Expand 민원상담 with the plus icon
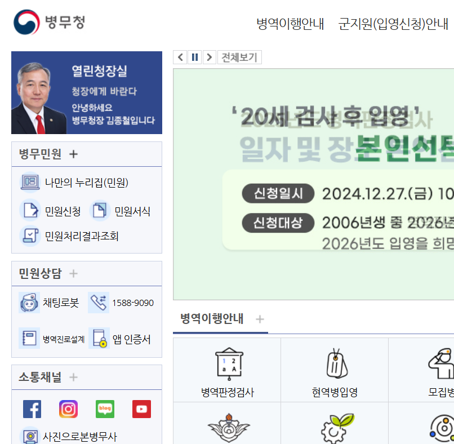This screenshot has height=444, width=454. tap(74, 273)
